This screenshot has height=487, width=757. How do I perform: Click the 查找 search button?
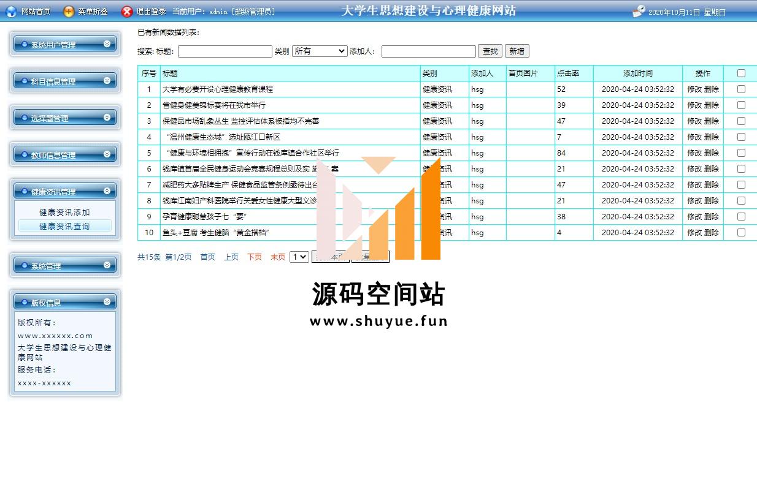coord(490,51)
